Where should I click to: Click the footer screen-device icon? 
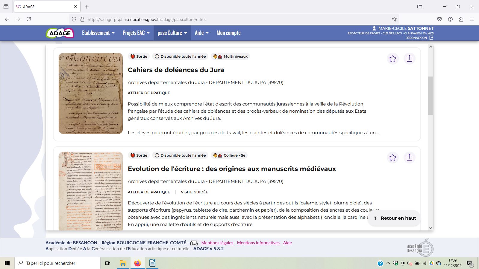194,243
